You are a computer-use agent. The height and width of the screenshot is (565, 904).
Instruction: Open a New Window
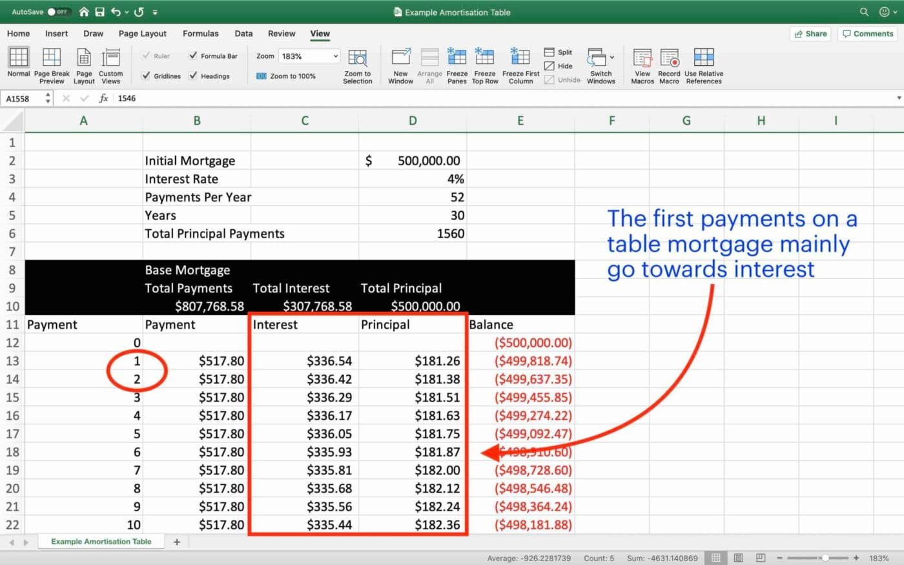click(400, 65)
